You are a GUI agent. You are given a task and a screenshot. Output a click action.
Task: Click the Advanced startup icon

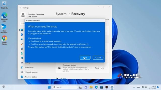point(59,68)
